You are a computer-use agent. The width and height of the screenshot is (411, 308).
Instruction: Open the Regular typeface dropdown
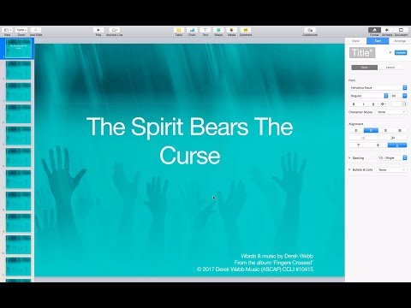tap(369, 96)
